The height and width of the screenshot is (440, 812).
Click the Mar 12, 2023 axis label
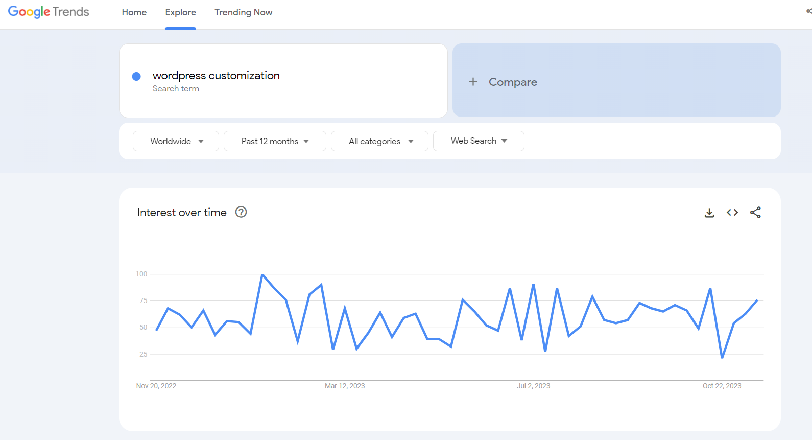pyautogui.click(x=345, y=386)
